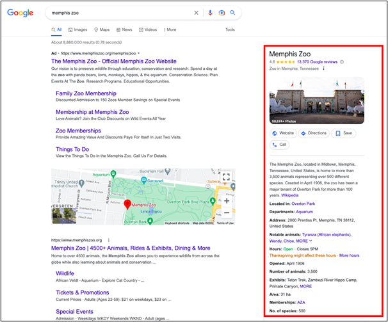Click the Save button

pyautogui.click(x=343, y=133)
